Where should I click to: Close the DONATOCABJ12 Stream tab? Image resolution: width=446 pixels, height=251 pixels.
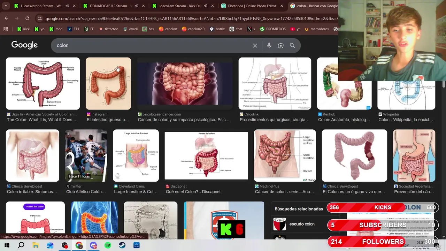pos(143,6)
